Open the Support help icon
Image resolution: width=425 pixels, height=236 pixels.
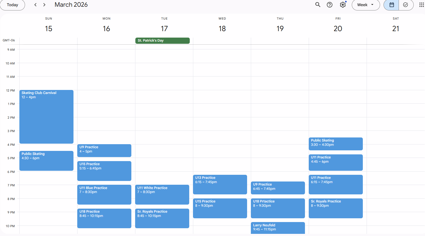click(329, 5)
